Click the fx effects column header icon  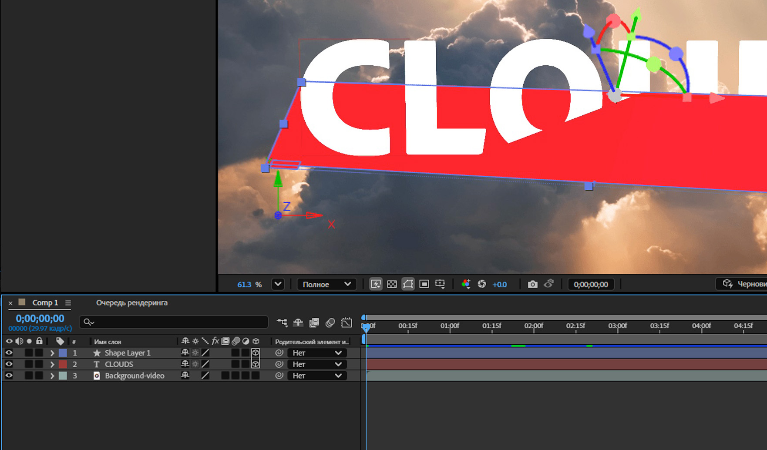[215, 341]
